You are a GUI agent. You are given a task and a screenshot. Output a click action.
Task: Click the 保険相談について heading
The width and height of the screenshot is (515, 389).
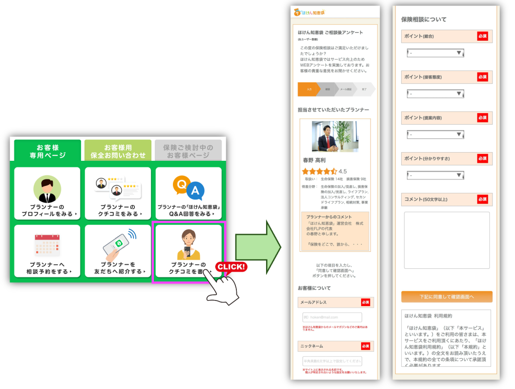click(423, 20)
